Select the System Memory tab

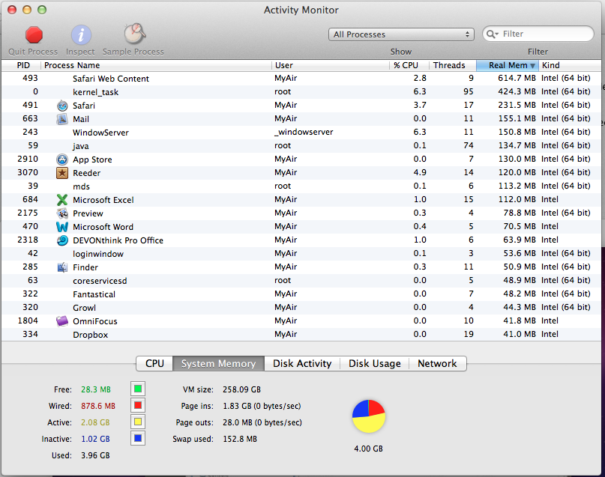pyautogui.click(x=218, y=363)
